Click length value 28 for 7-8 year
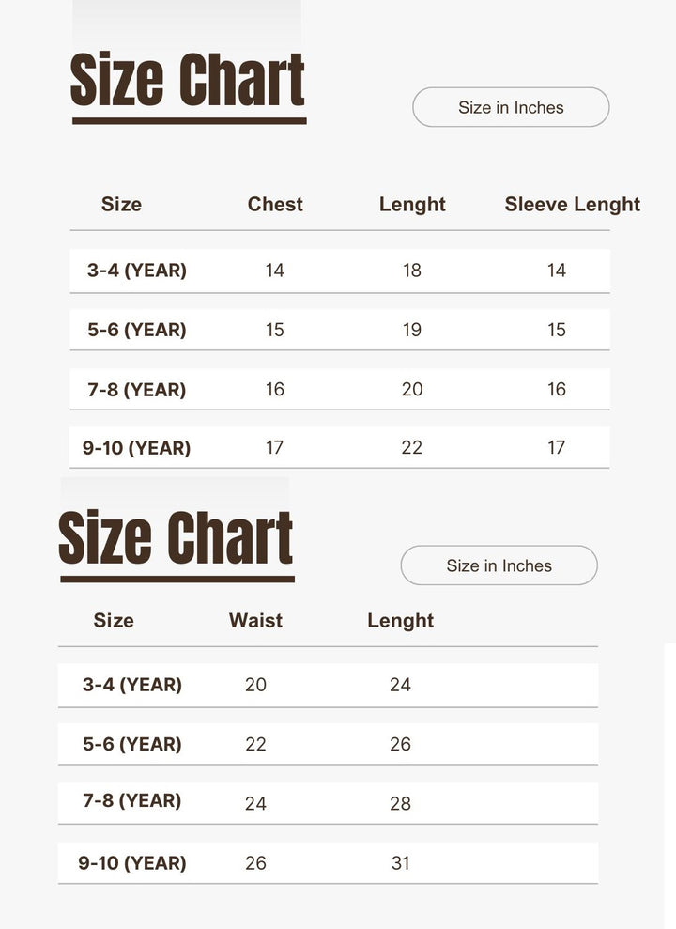The width and height of the screenshot is (676, 929). [x=400, y=803]
